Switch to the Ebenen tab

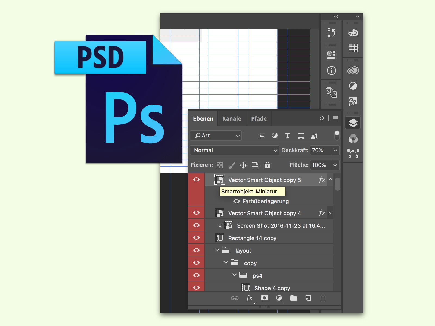203,119
